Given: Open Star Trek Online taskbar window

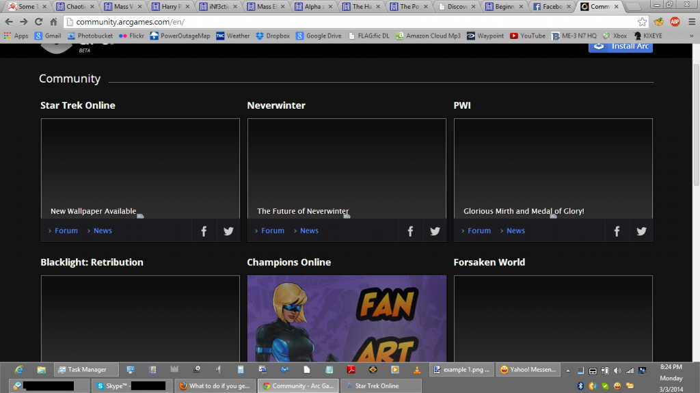Looking at the screenshot, I should coord(380,386).
